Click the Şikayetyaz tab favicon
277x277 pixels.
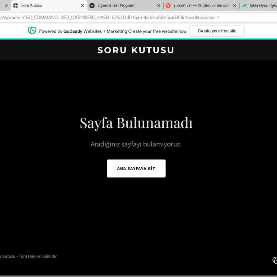click(x=245, y=6)
